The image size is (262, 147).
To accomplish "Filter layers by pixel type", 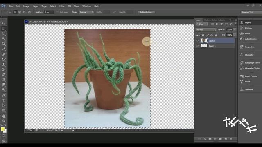I will tap(212, 24).
